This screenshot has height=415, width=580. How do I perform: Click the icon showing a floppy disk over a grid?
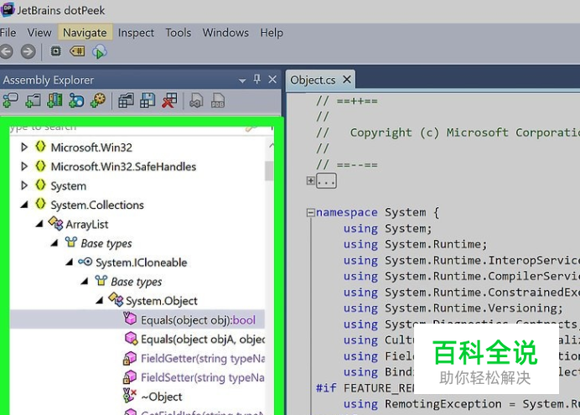click(148, 101)
